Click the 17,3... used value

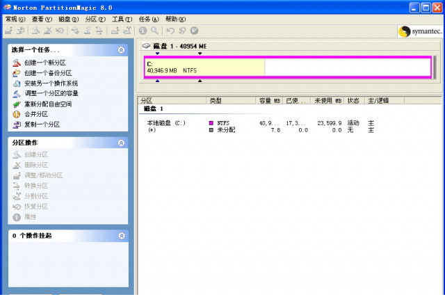pos(296,123)
